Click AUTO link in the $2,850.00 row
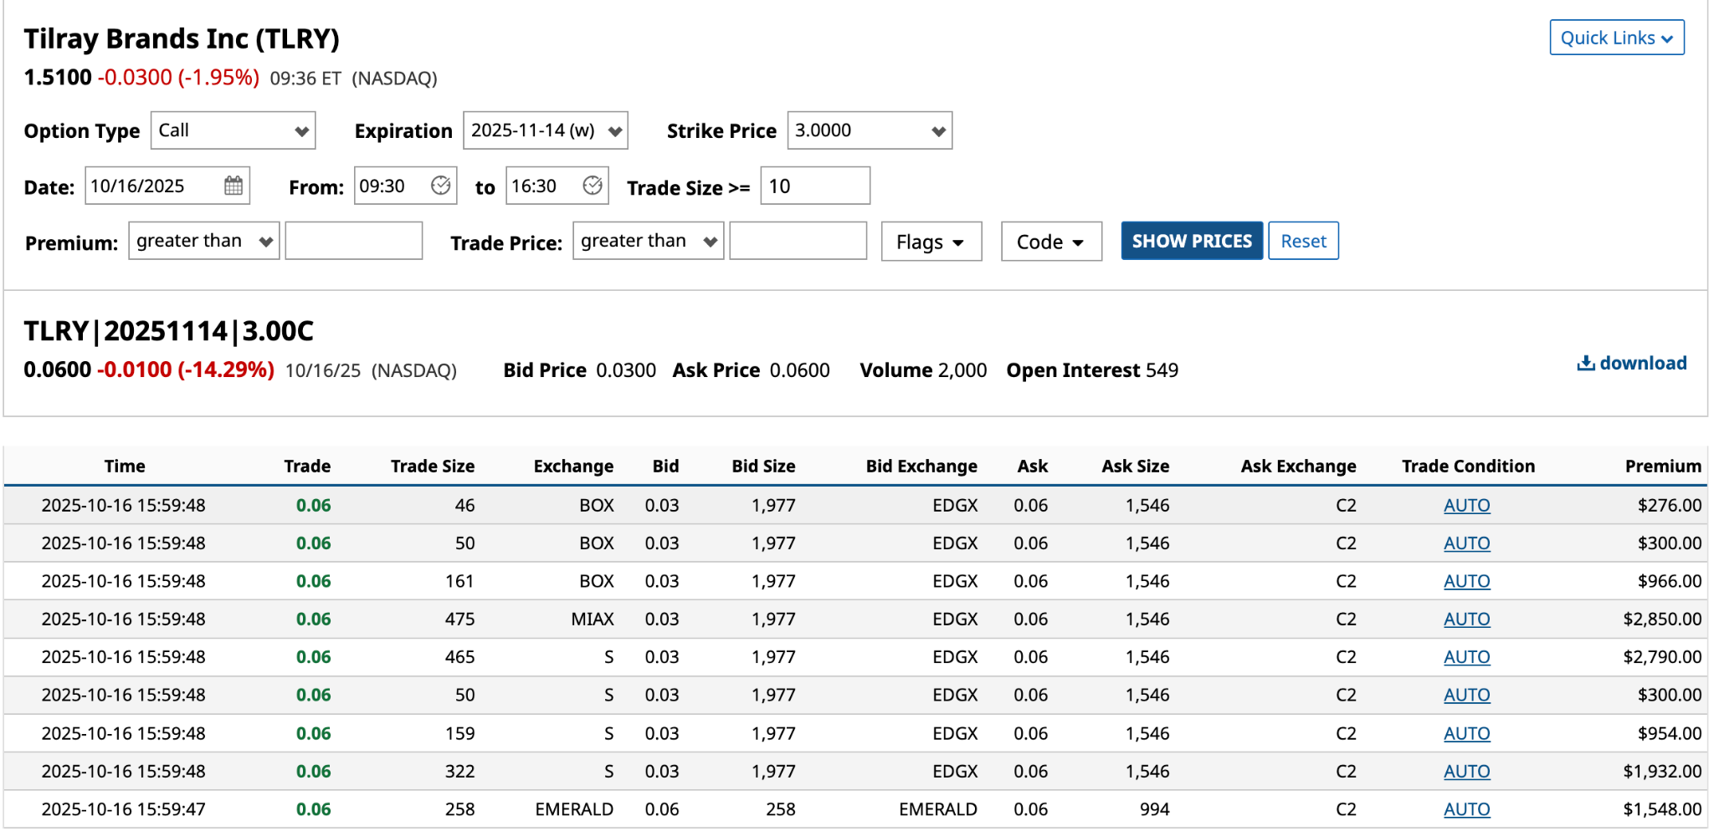The image size is (1714, 831). tap(1466, 619)
